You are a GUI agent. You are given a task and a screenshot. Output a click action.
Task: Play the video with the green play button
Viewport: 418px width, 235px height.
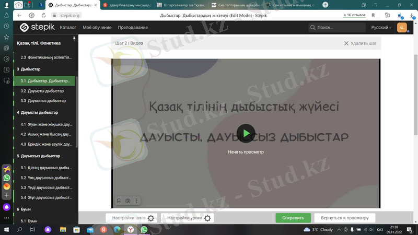pyautogui.click(x=246, y=133)
